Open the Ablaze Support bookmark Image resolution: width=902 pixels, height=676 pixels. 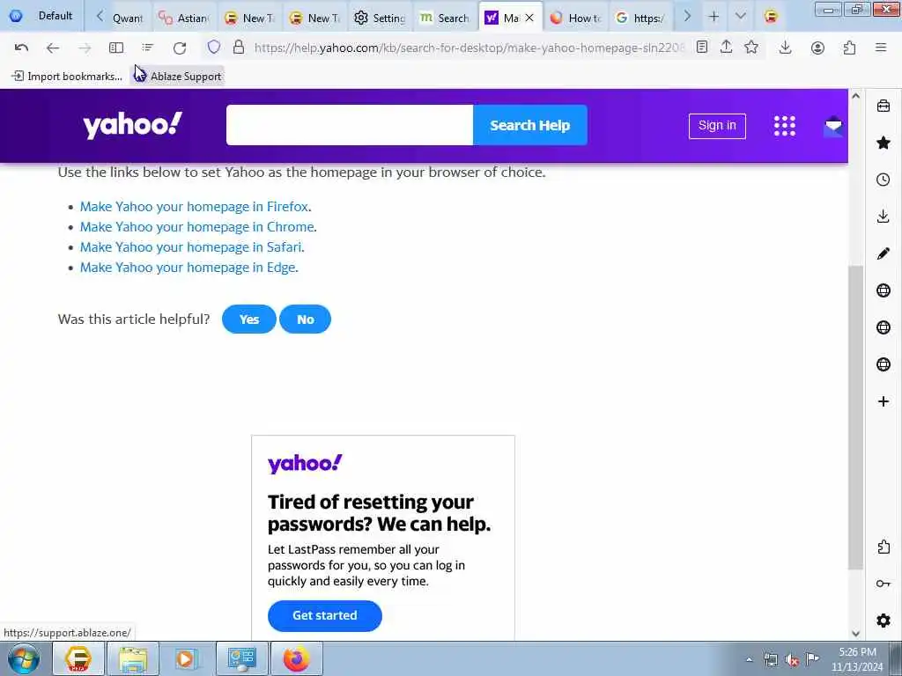(x=178, y=76)
